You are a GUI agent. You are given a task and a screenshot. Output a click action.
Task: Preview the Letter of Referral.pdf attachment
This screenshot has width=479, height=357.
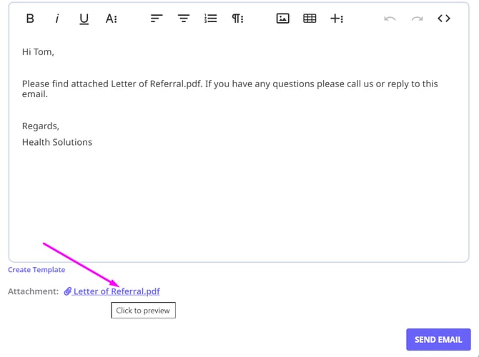(x=116, y=291)
